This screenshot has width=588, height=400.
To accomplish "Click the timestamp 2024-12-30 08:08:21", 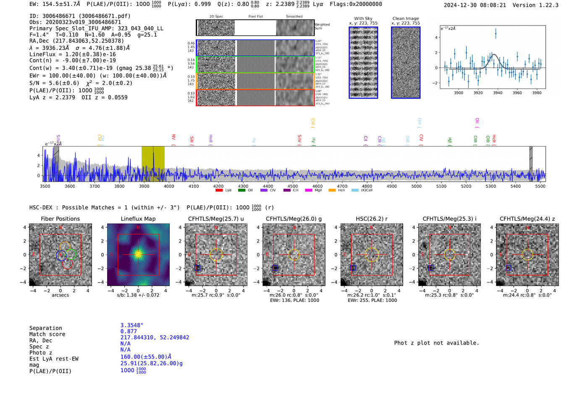I will pos(475,5).
